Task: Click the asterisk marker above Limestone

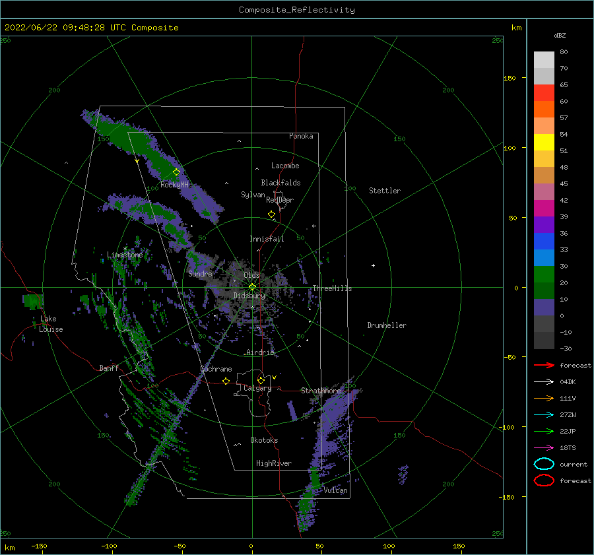Action: pos(125,249)
